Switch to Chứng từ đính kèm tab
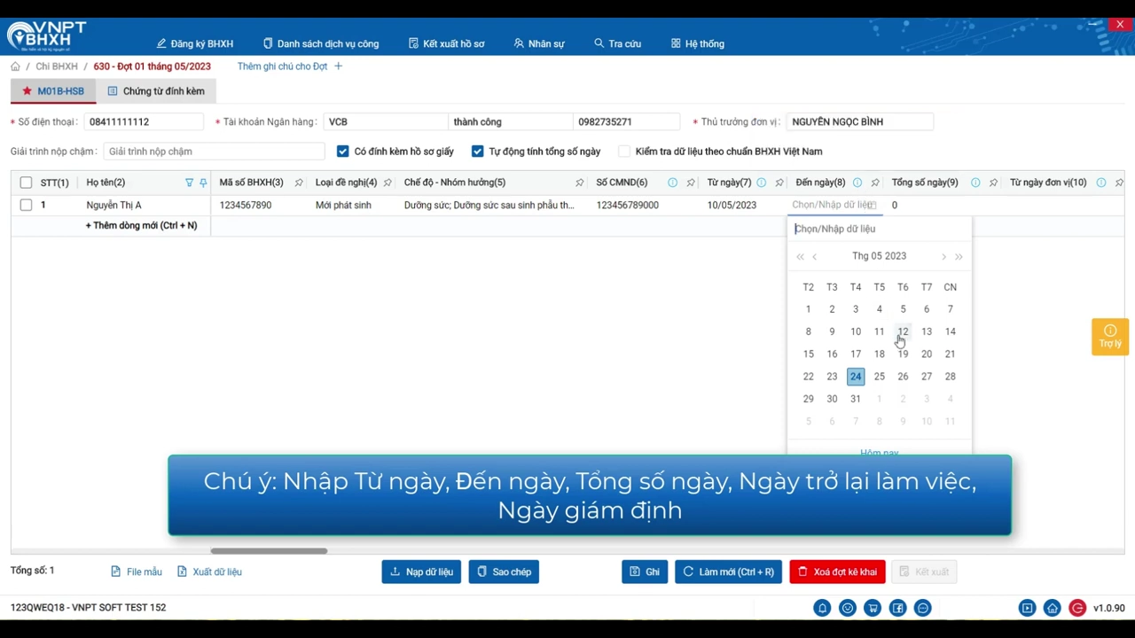This screenshot has width=1135, height=638. click(156, 91)
